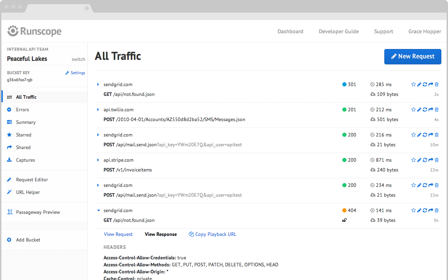The width and height of the screenshot is (448, 280).
Task: Star the api.twilio.com 201 request
Action: click(x=413, y=110)
